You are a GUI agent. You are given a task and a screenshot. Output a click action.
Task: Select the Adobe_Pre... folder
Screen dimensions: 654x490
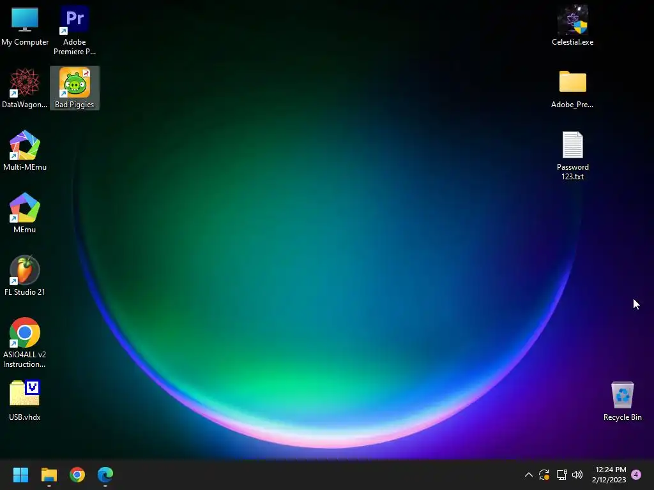point(573,88)
